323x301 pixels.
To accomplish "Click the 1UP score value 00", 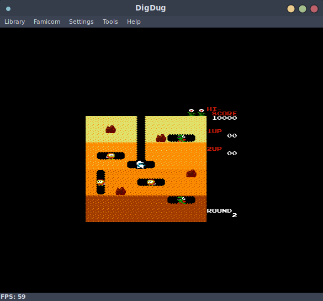I will [232, 135].
